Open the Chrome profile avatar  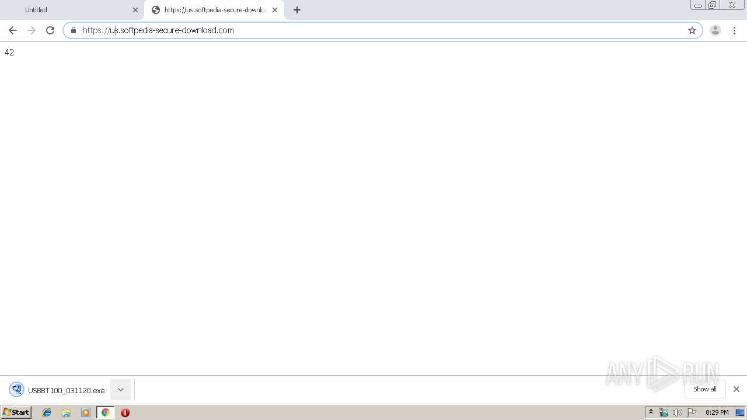(715, 30)
